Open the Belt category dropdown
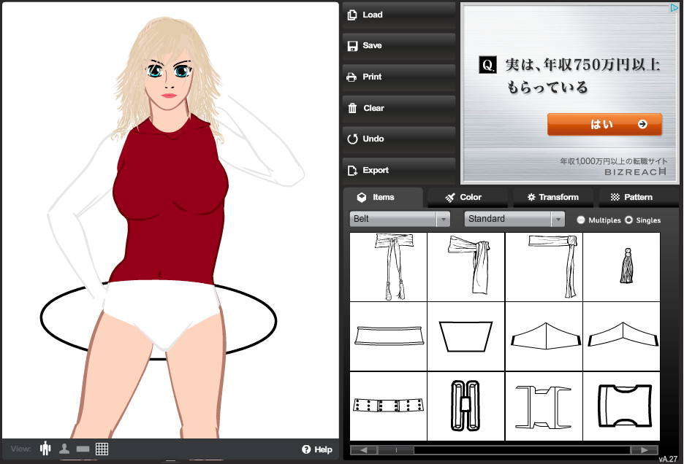The height and width of the screenshot is (464, 684). click(399, 219)
